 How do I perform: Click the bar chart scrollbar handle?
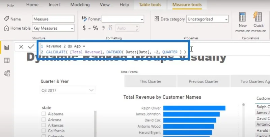click(243, 105)
